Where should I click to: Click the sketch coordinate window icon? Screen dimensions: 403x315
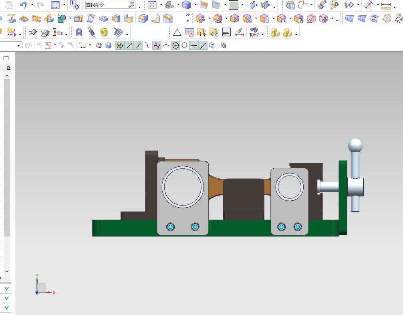coord(55,5)
